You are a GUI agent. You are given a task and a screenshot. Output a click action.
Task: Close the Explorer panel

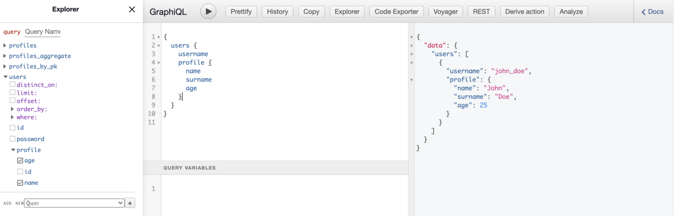(132, 9)
